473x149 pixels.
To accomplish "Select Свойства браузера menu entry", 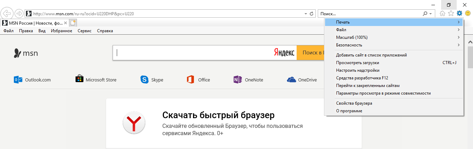I will [354, 103].
